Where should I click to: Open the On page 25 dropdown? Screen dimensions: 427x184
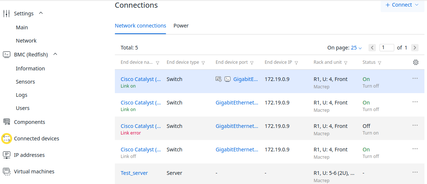click(x=356, y=48)
